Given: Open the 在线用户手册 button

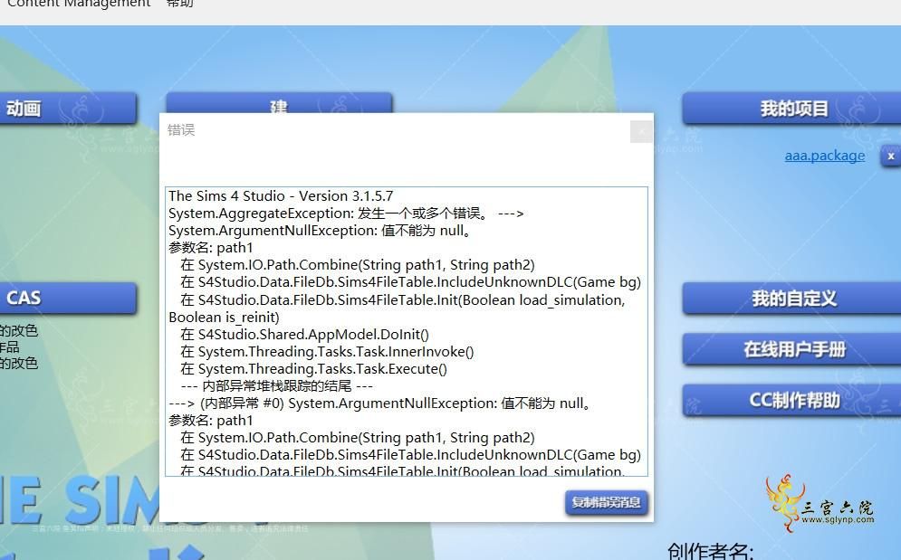Looking at the screenshot, I should [x=791, y=349].
